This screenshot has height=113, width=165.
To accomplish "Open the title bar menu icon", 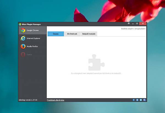I will point(129,23).
